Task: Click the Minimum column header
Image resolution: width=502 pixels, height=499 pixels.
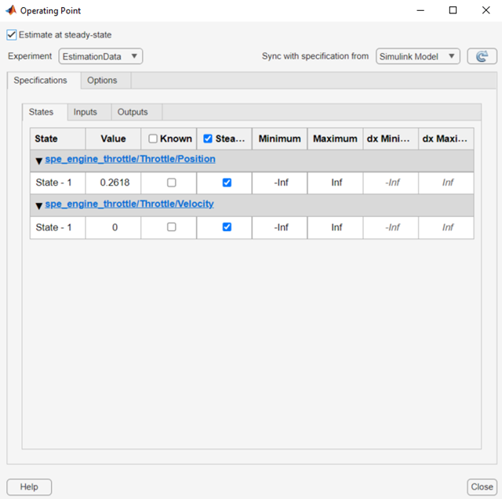Action: (x=280, y=139)
